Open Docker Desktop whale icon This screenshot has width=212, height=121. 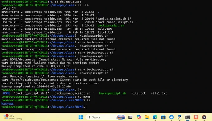click(x=171, y=117)
